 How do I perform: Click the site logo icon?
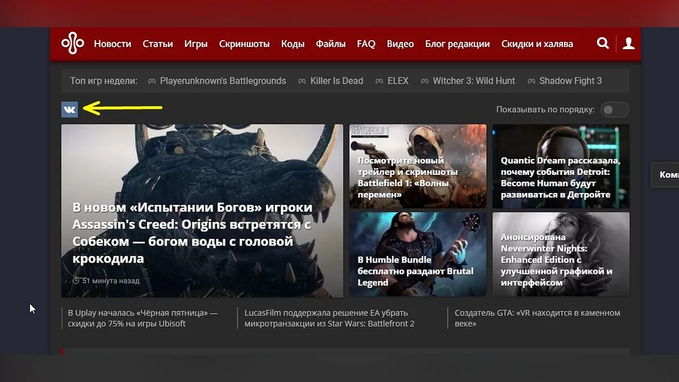72,44
